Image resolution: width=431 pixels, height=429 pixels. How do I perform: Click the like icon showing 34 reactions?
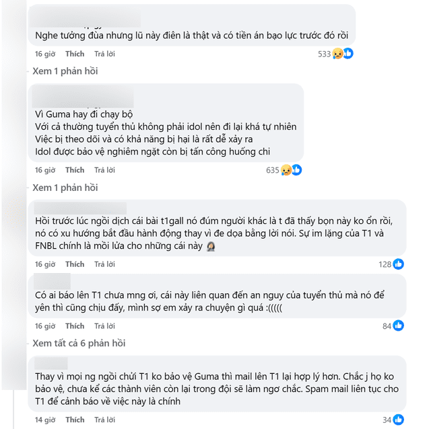(x=398, y=420)
